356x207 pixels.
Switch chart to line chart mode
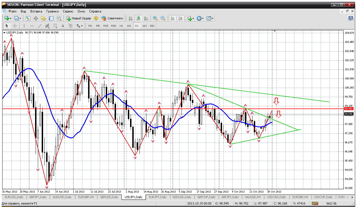click(x=146, y=18)
